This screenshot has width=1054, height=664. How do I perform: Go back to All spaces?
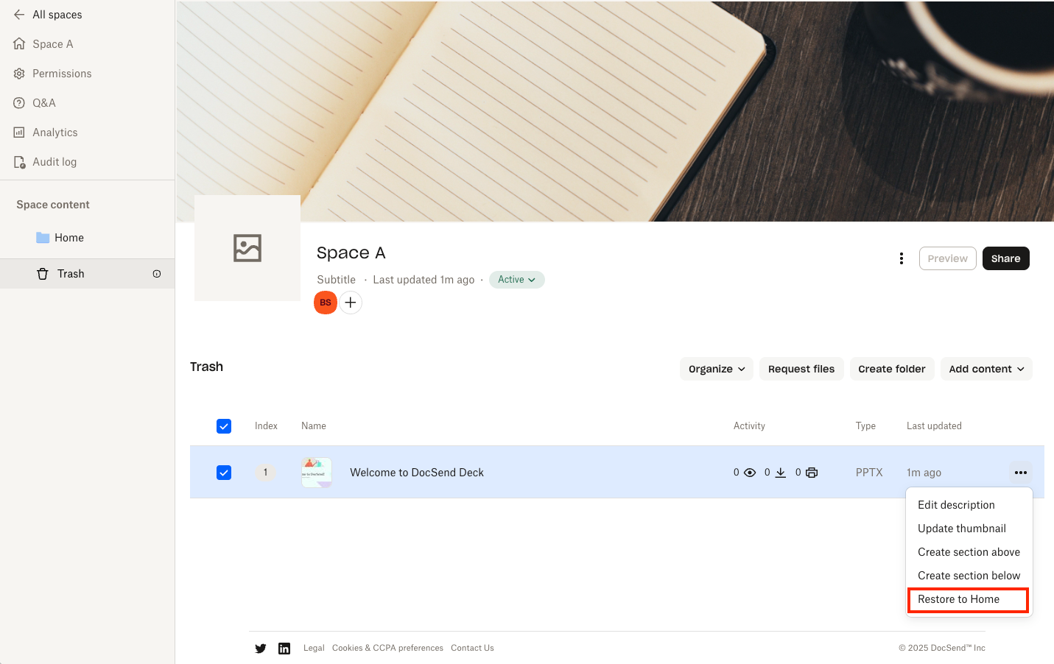click(48, 15)
